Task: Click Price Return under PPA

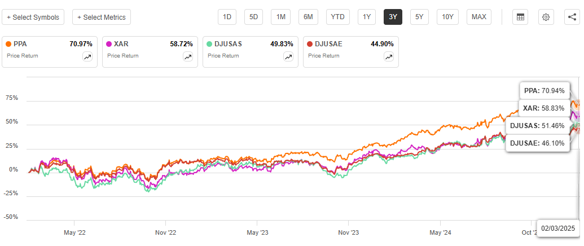Action: point(23,56)
